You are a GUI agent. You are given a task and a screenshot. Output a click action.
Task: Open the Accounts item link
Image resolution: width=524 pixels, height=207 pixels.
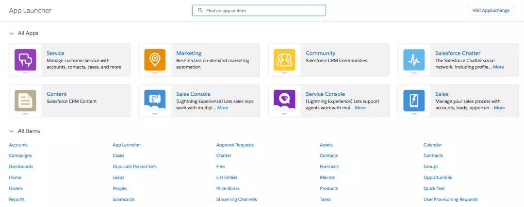[x=18, y=145]
